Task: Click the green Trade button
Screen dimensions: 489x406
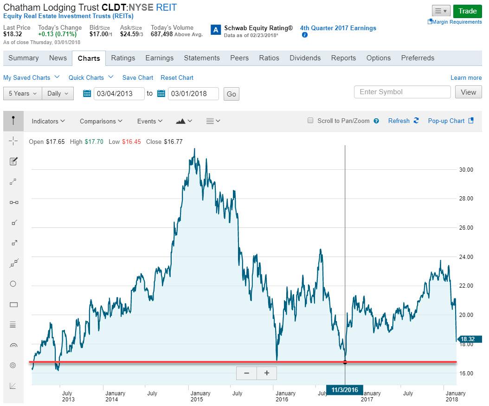Action: click(x=468, y=11)
